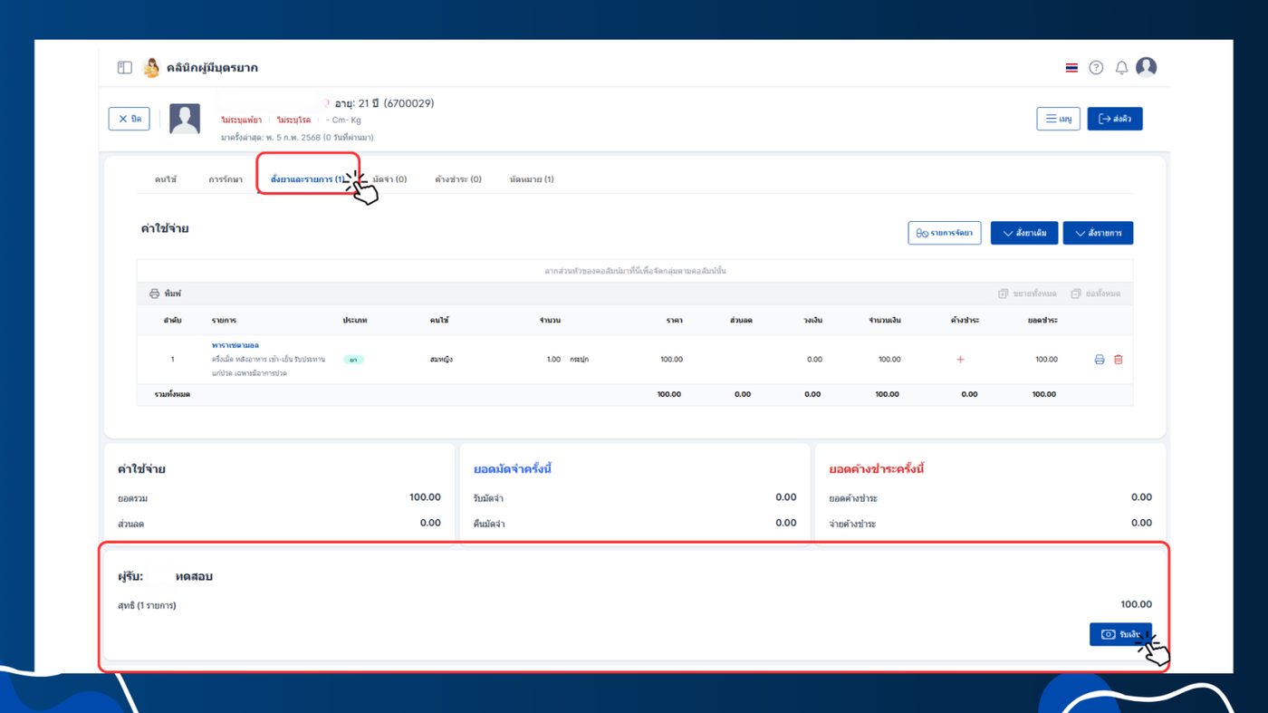Screen dimensions: 1268x713
Task: Open the นัดหมาย (1) tab
Action: click(532, 179)
